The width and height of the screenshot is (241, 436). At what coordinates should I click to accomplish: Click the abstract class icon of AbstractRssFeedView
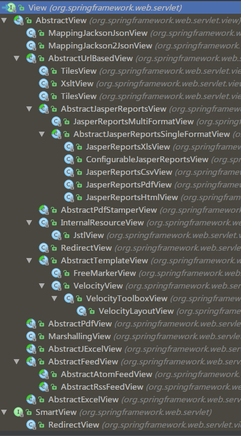pos(44,387)
